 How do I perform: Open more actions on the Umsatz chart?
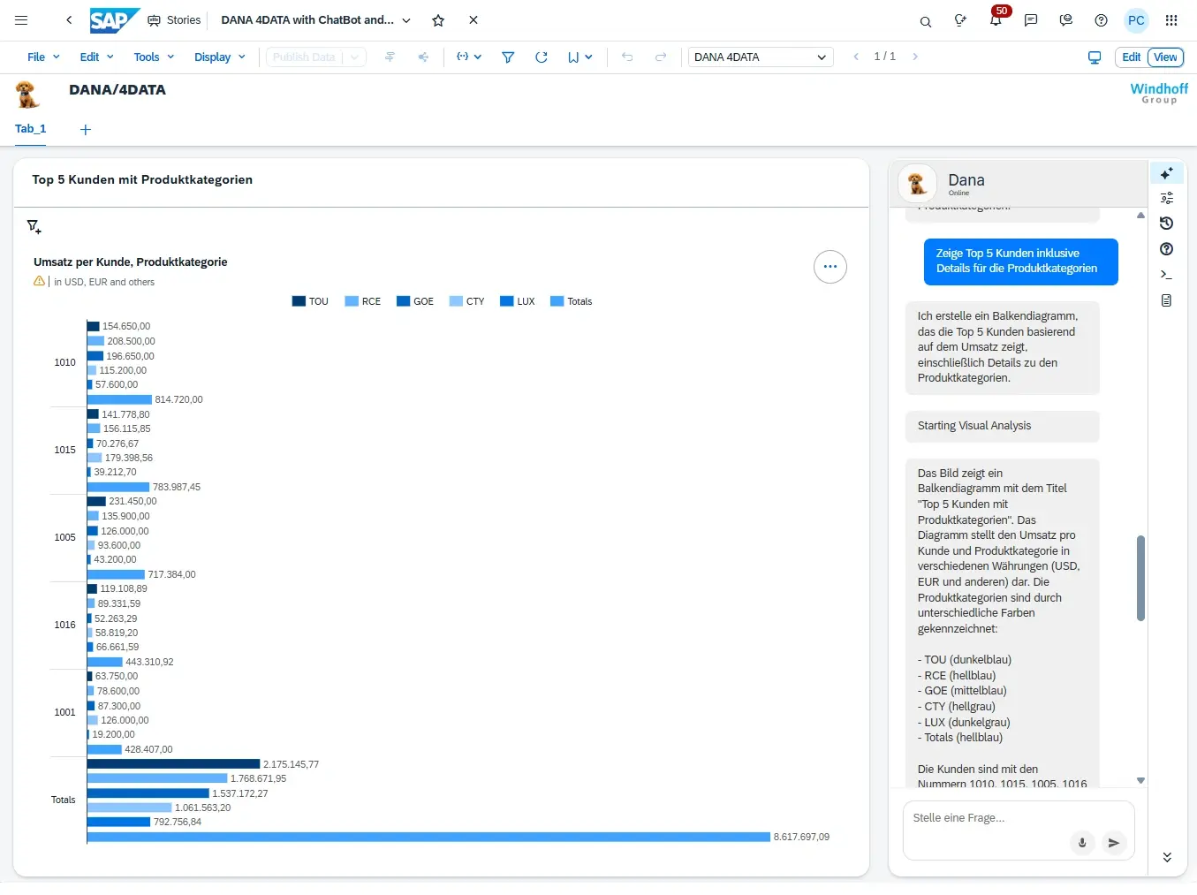coord(830,266)
